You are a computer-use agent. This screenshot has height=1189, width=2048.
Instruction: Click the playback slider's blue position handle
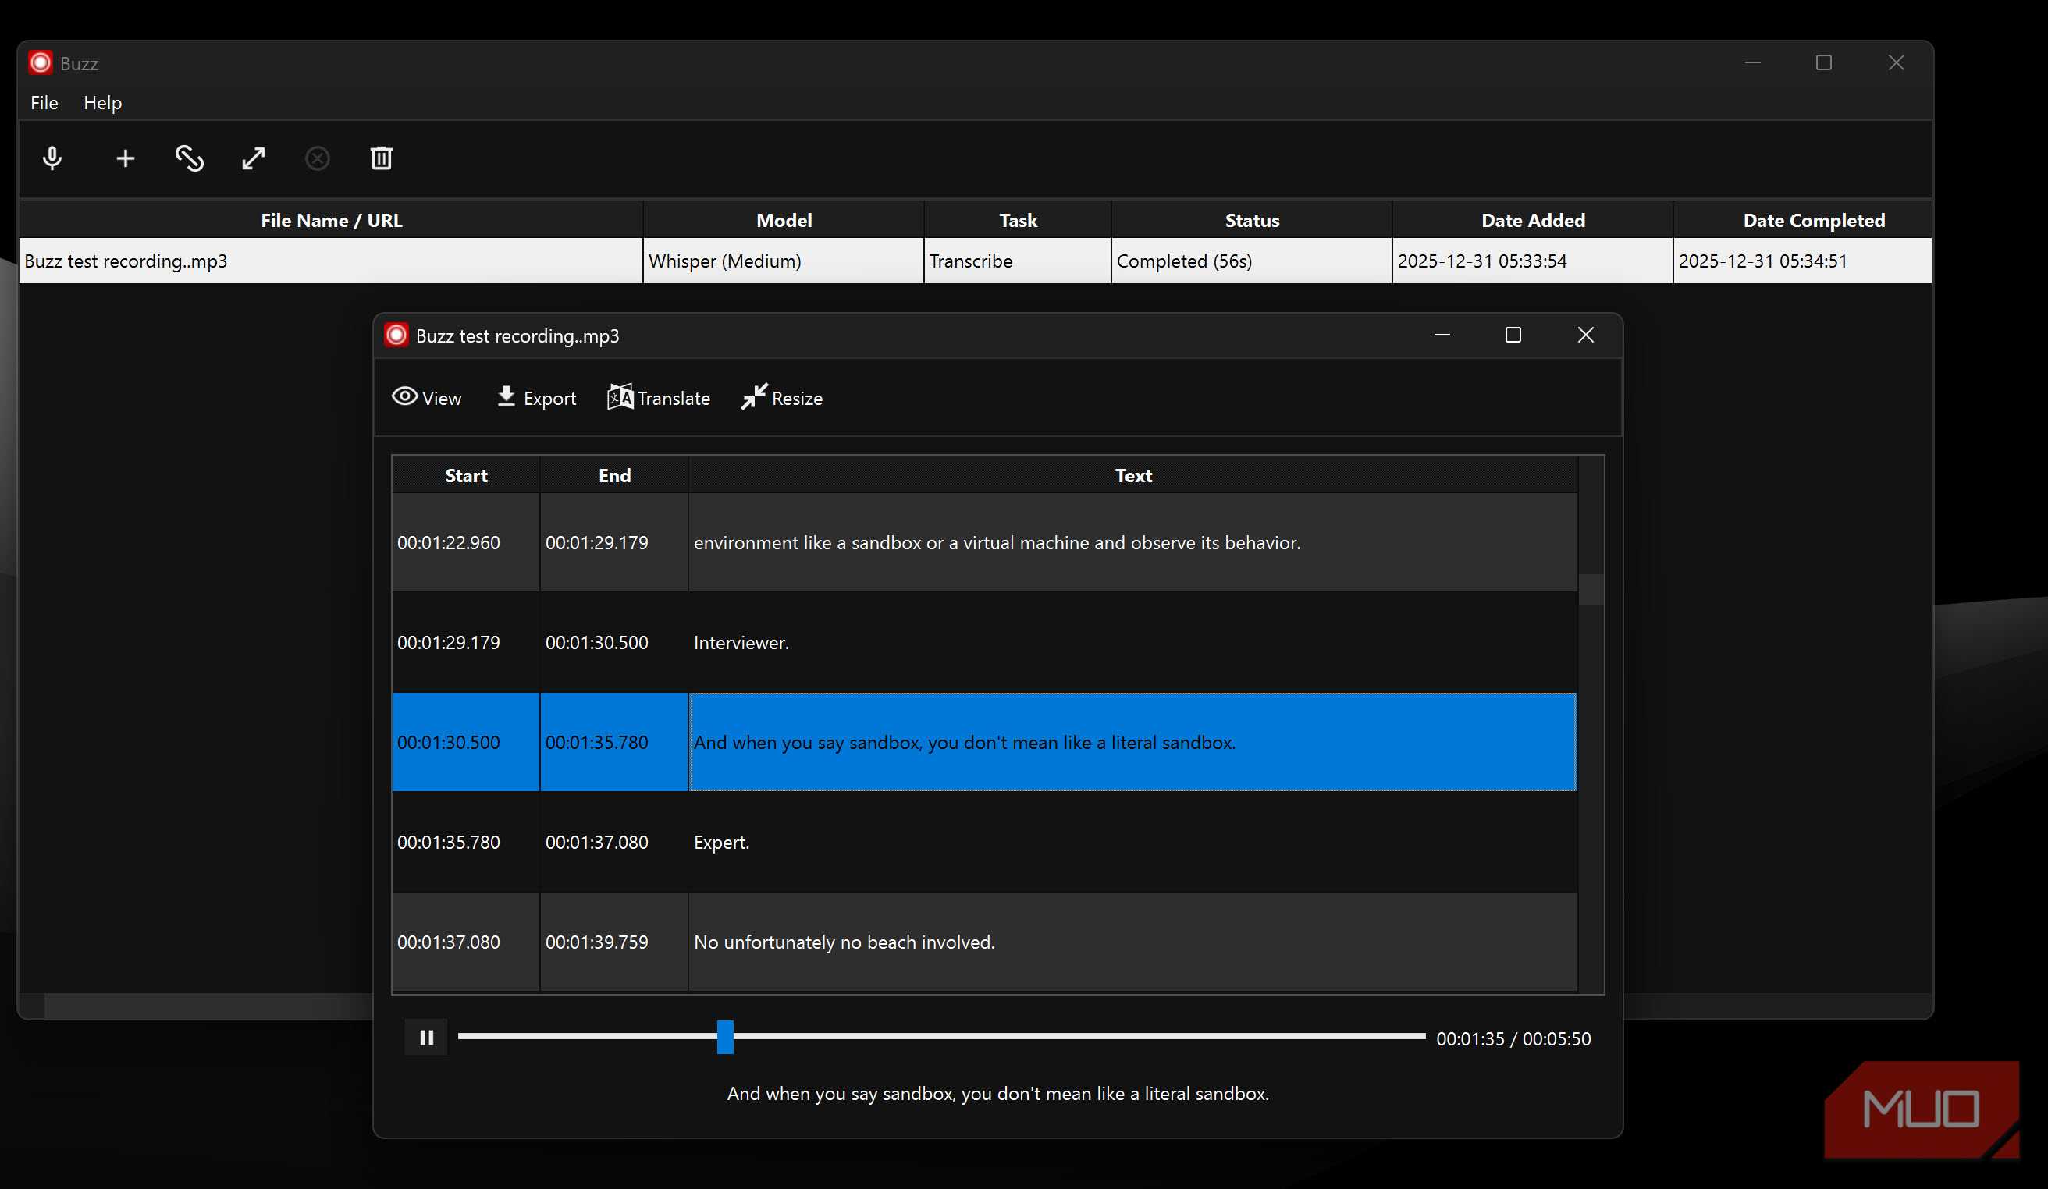[725, 1037]
